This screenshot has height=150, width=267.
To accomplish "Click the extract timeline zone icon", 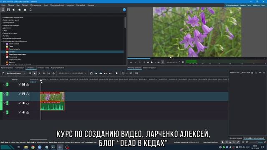I will (106, 73).
